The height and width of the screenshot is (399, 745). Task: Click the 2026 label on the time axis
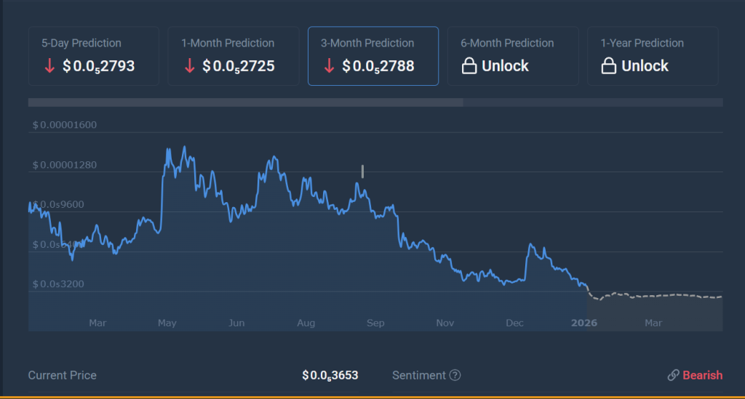(x=583, y=323)
